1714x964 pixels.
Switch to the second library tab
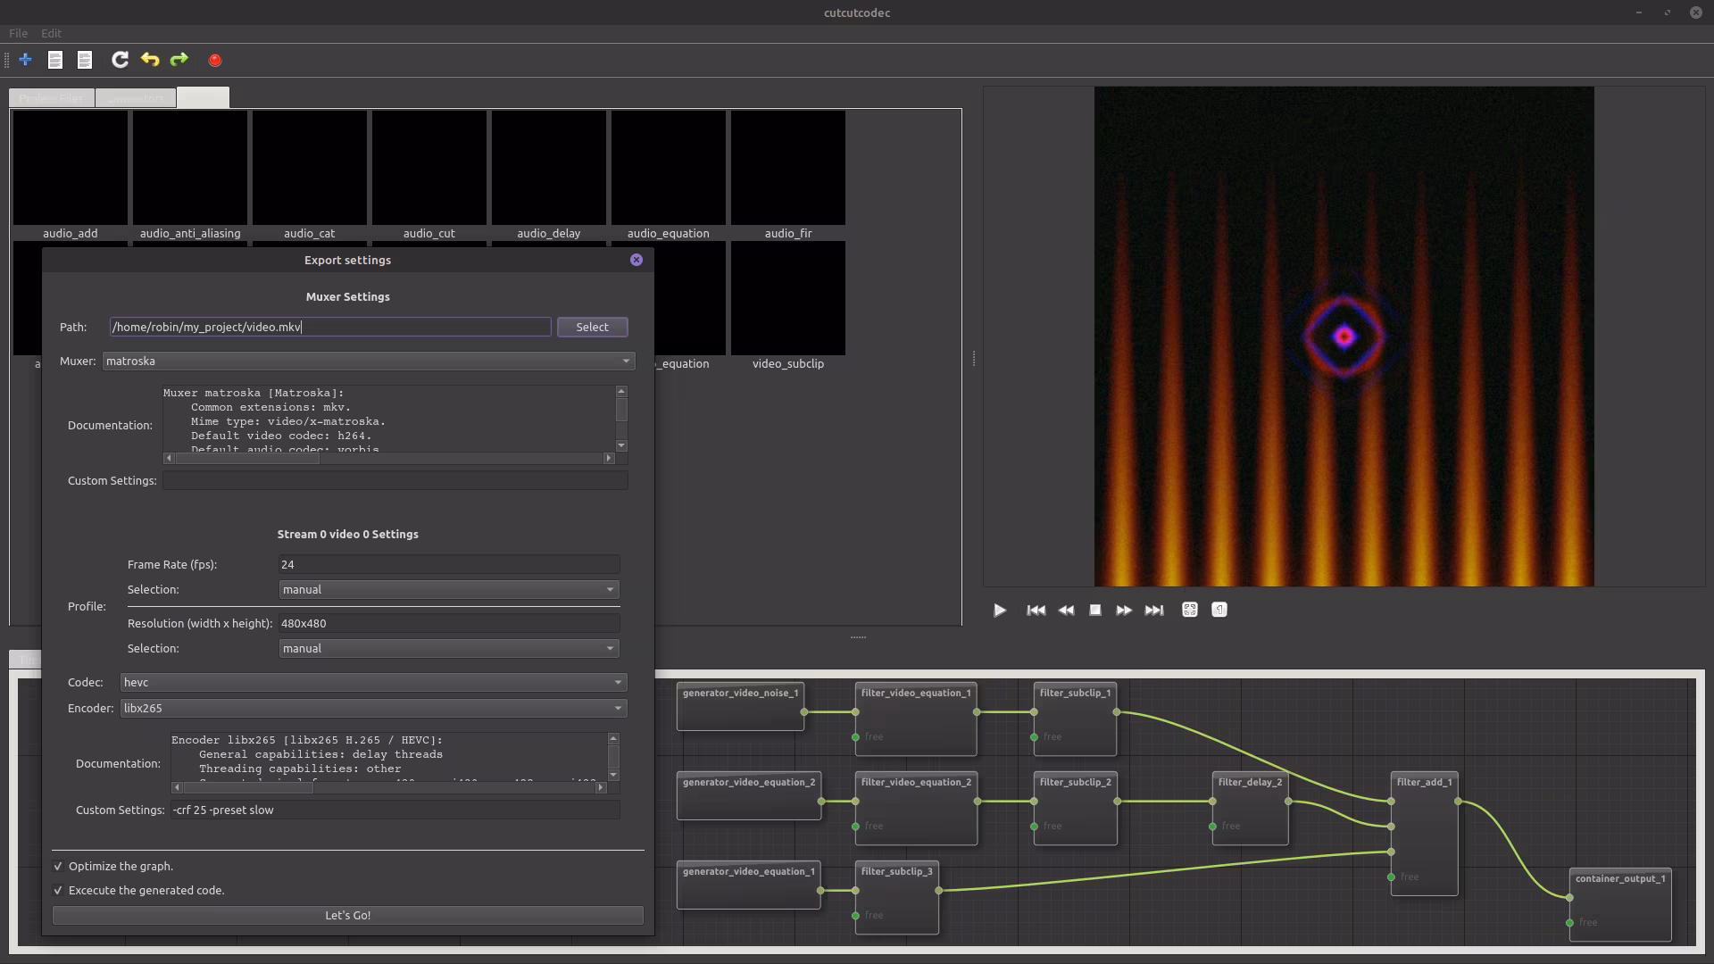(136, 98)
